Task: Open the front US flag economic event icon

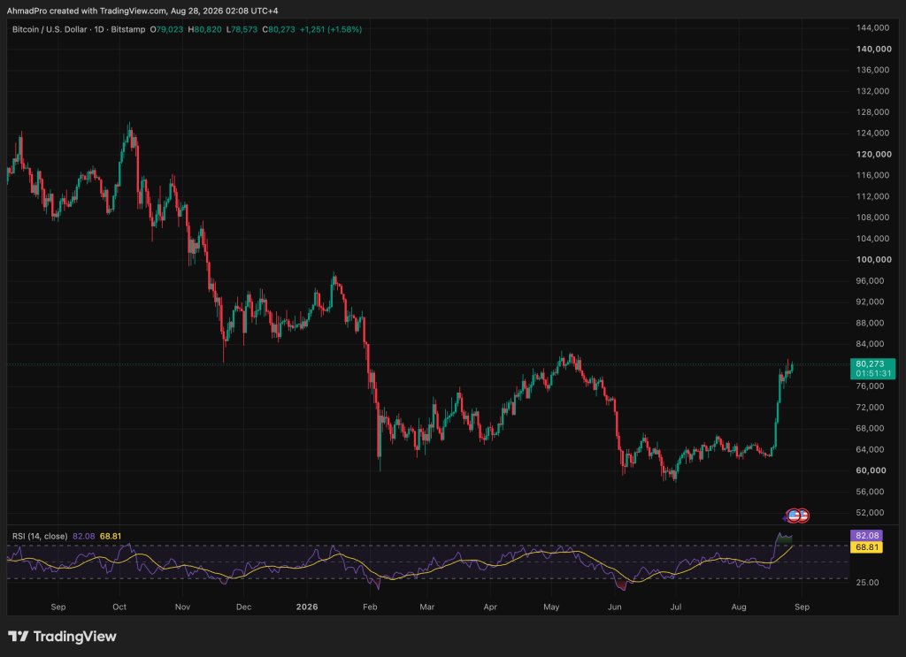Action: pyautogui.click(x=795, y=516)
